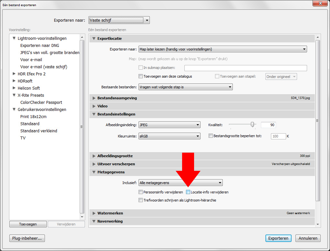Open the Inclusief Alle metagegevens dropdown
This screenshot has height=251, width=330.
[x=180, y=183]
